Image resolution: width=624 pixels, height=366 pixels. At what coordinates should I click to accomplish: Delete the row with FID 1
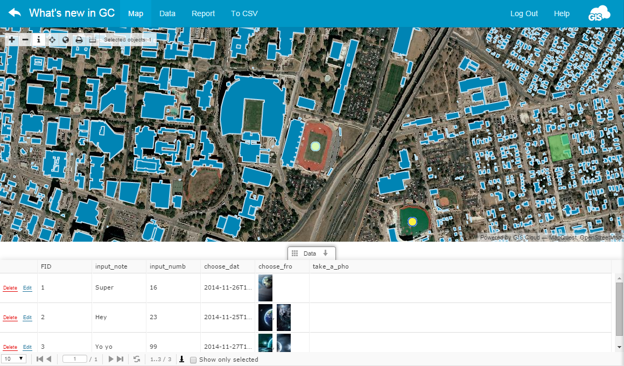pyautogui.click(x=10, y=288)
